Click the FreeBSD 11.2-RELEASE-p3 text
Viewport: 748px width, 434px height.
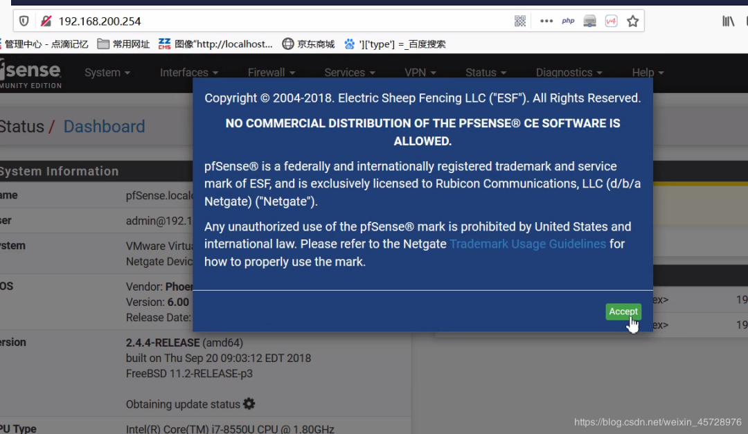189,373
